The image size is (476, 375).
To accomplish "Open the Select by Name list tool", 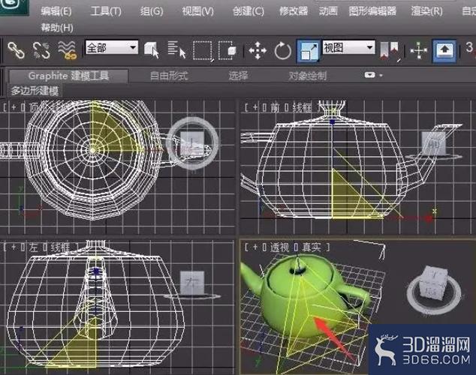I will pyautogui.click(x=176, y=50).
